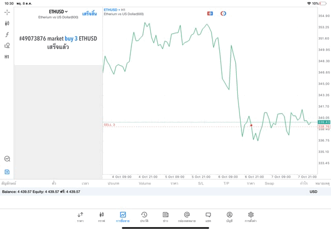This screenshot has height=231, width=331.
Task: Open chart type candlestick icon in sidebar
Action: pos(7,23)
